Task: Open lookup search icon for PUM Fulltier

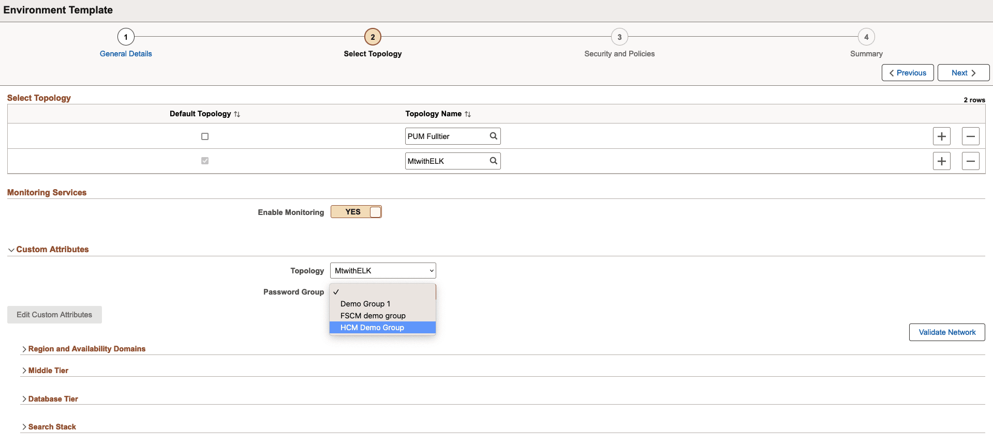Action: pos(493,136)
